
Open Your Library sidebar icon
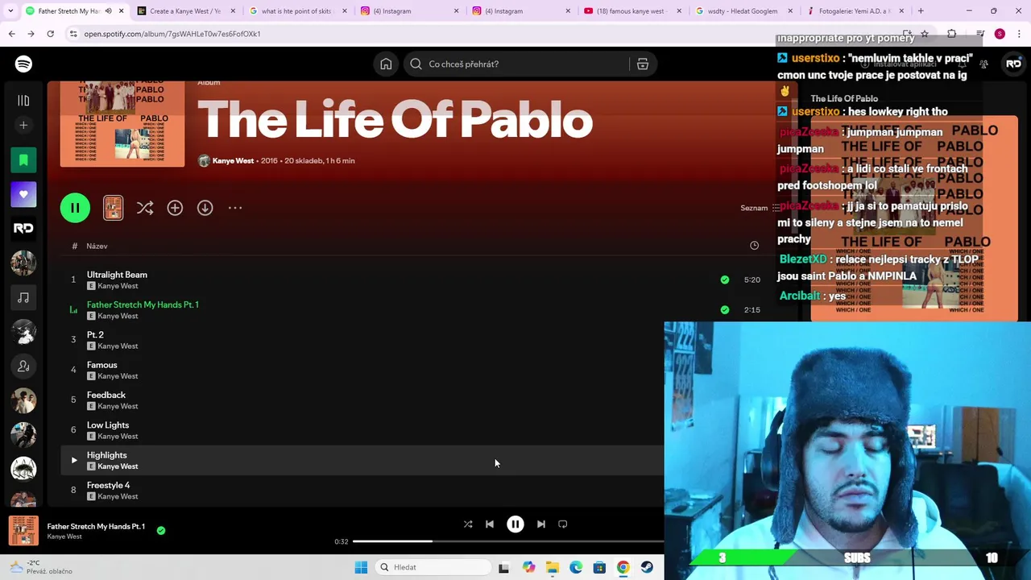point(23,101)
